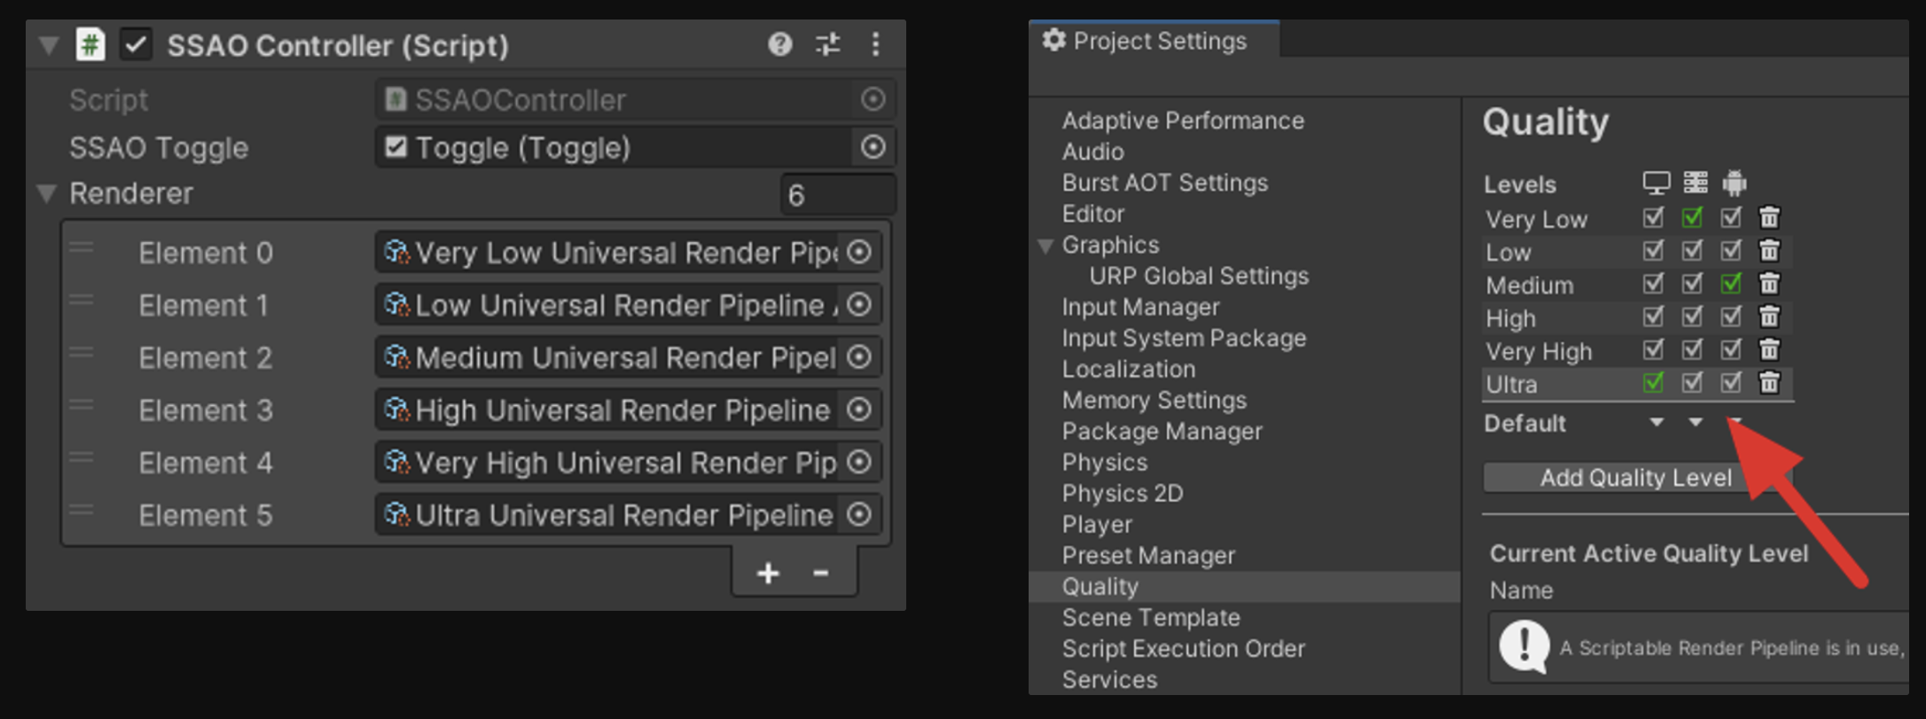Toggle the desktop checkbox for Ultra quality

1653,383
